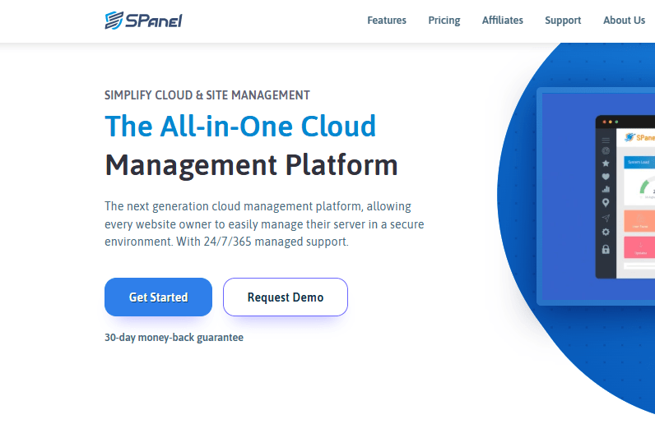655x424 pixels.
Task: Open the Affiliates nav link
Action: pyautogui.click(x=502, y=20)
